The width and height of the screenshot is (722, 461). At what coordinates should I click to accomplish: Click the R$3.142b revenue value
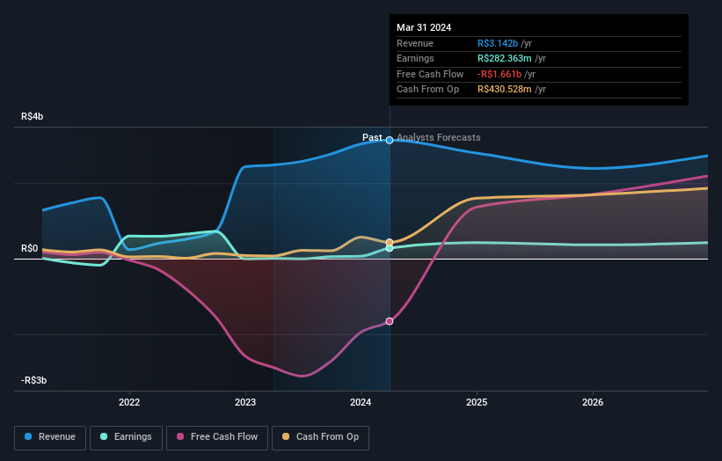coord(498,43)
